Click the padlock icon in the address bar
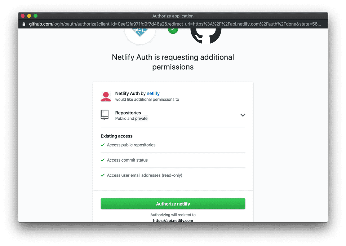This screenshot has width=346, height=246. pyautogui.click(x=23, y=24)
